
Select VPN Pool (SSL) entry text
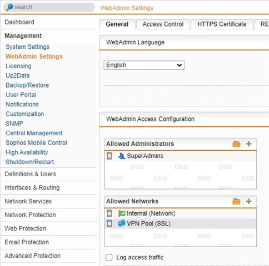click(x=148, y=223)
